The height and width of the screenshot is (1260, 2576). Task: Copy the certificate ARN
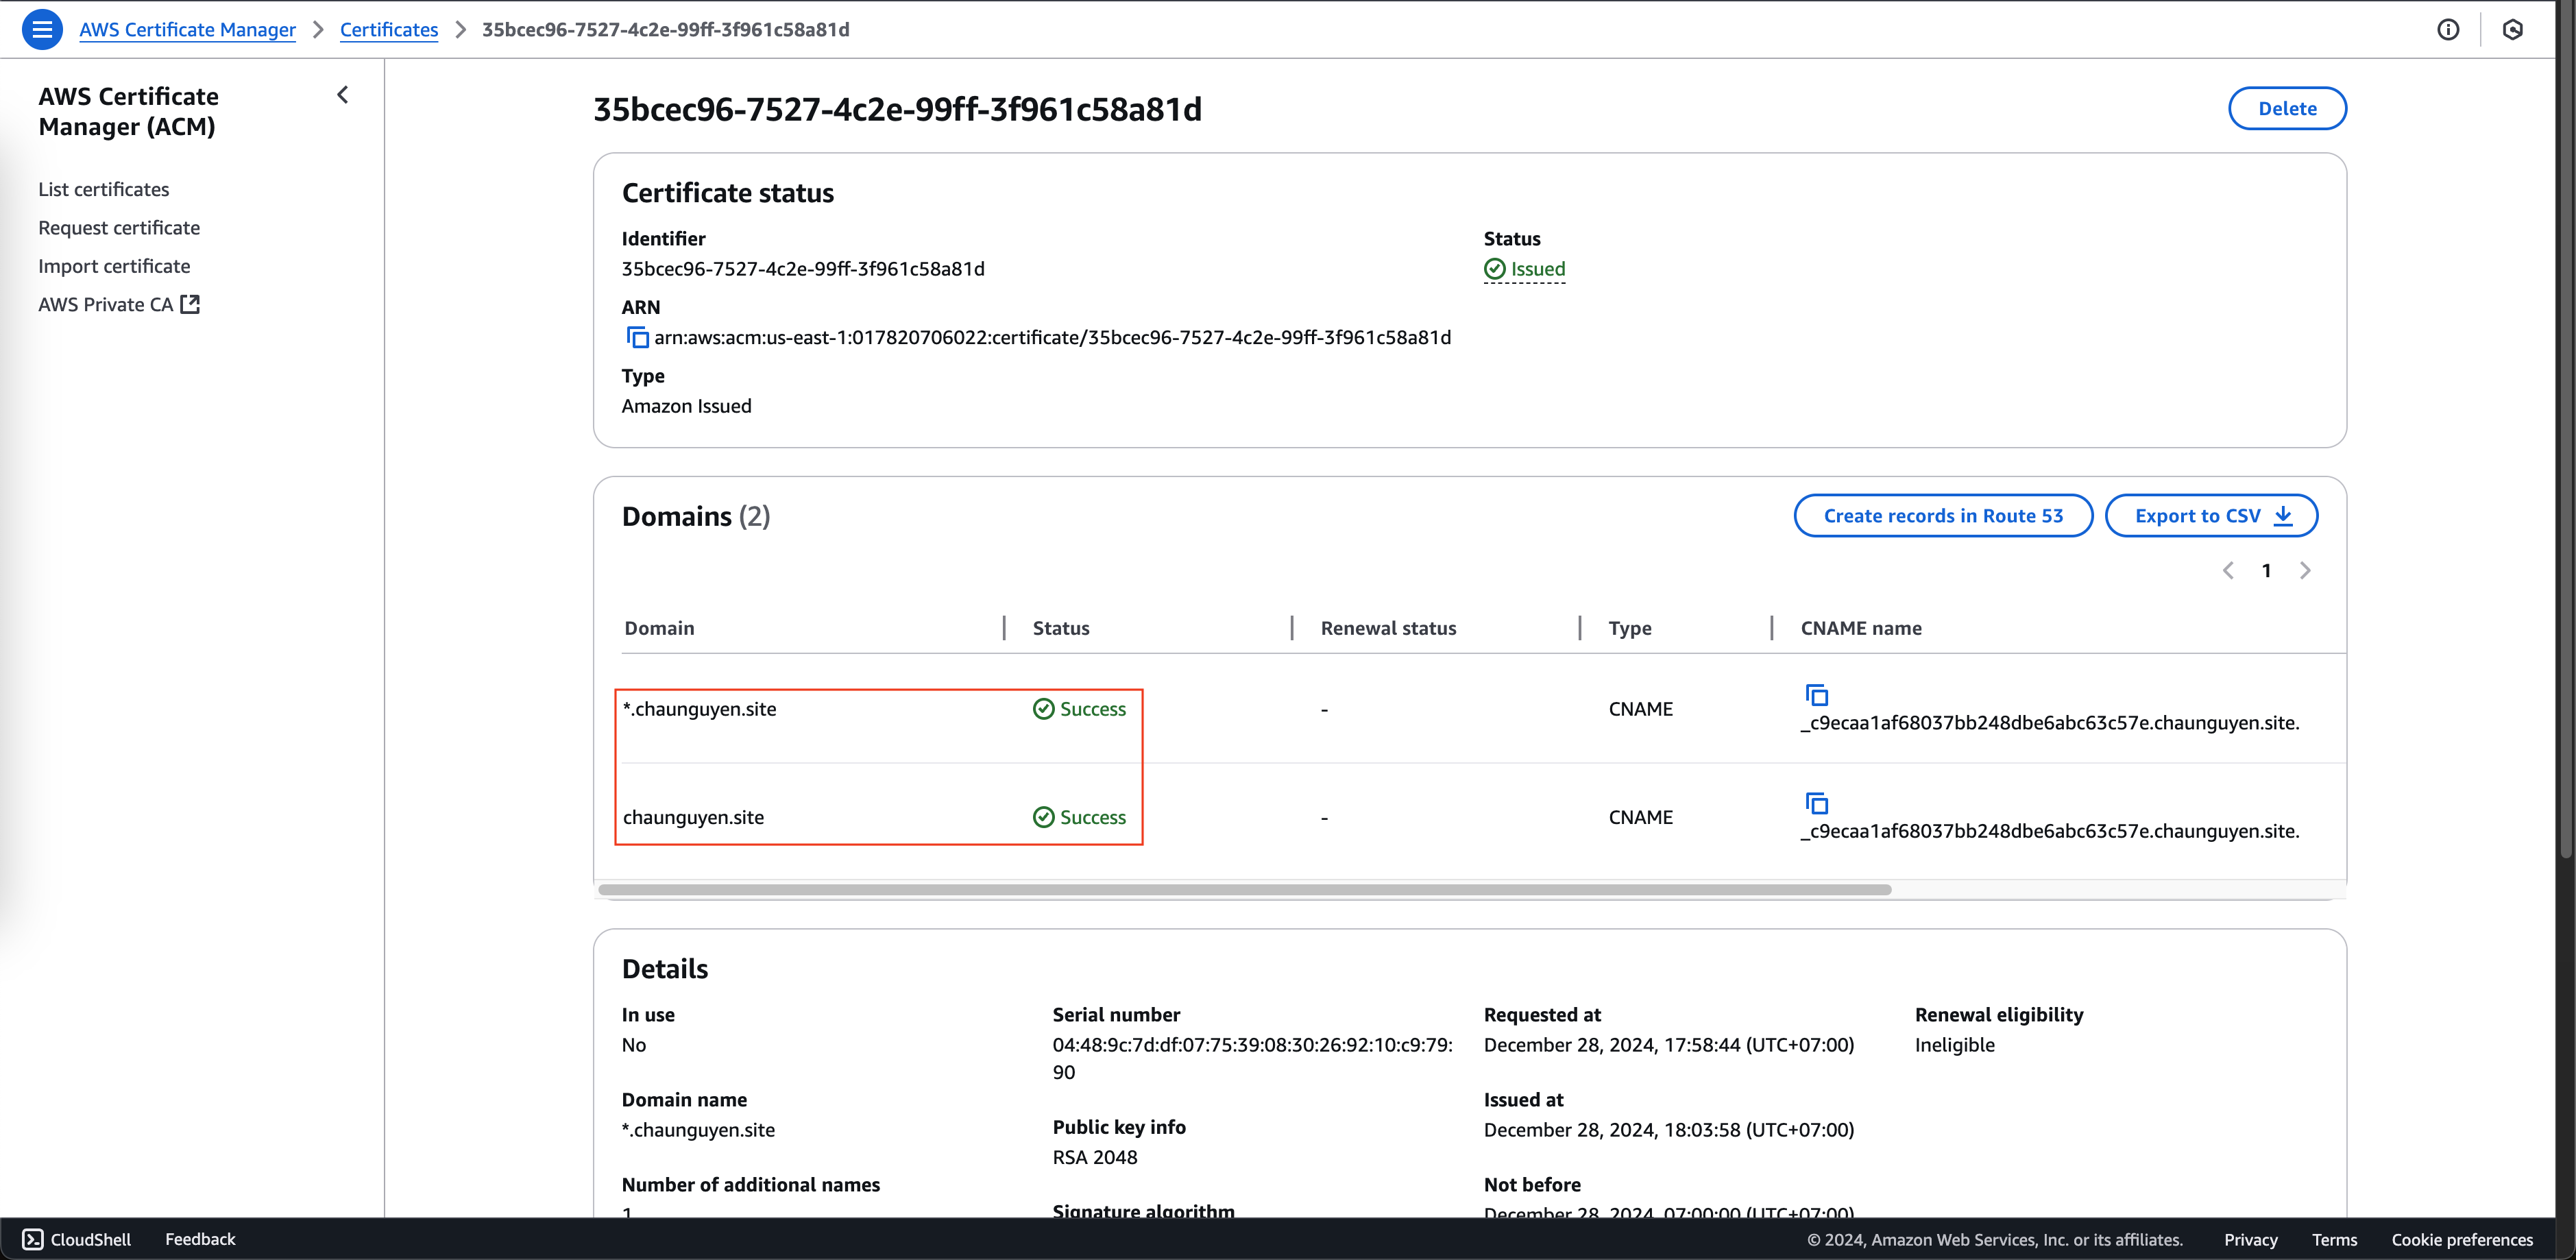(x=637, y=338)
